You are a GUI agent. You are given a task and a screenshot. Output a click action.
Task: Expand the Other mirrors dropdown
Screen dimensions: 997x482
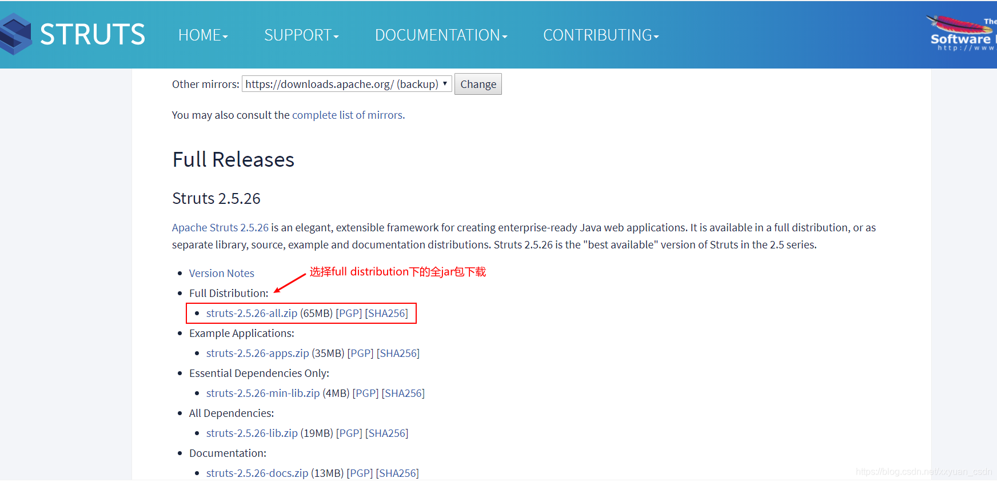(x=347, y=84)
